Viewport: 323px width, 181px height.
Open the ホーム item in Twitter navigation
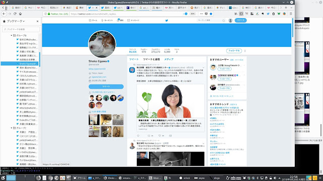coord(93,20)
